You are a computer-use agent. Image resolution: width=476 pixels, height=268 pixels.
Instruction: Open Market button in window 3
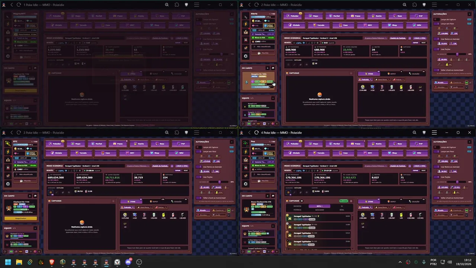coord(97,144)
